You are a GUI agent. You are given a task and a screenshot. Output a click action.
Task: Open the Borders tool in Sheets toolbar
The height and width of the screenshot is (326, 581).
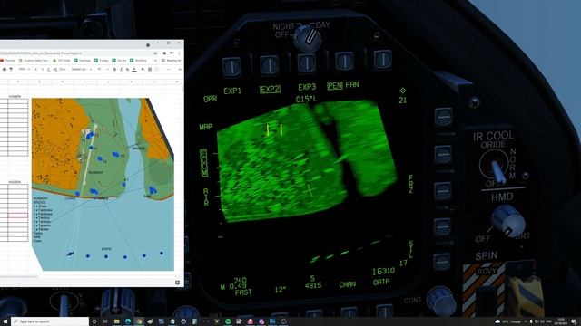[x=149, y=69]
